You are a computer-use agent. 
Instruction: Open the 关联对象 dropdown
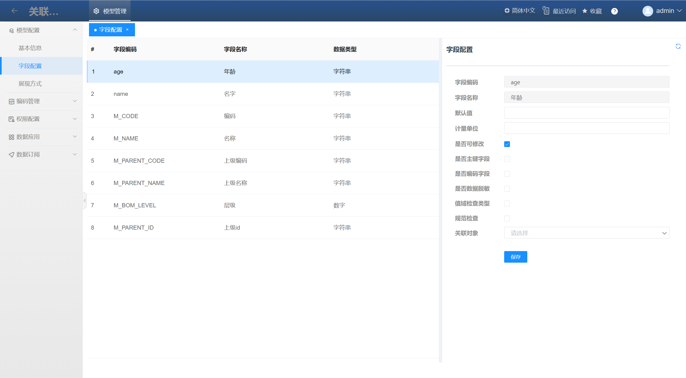586,233
